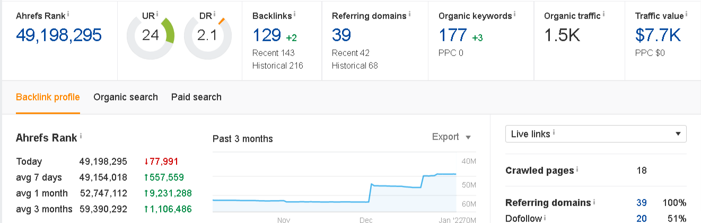Switch to the Organic search tab

coord(126,97)
